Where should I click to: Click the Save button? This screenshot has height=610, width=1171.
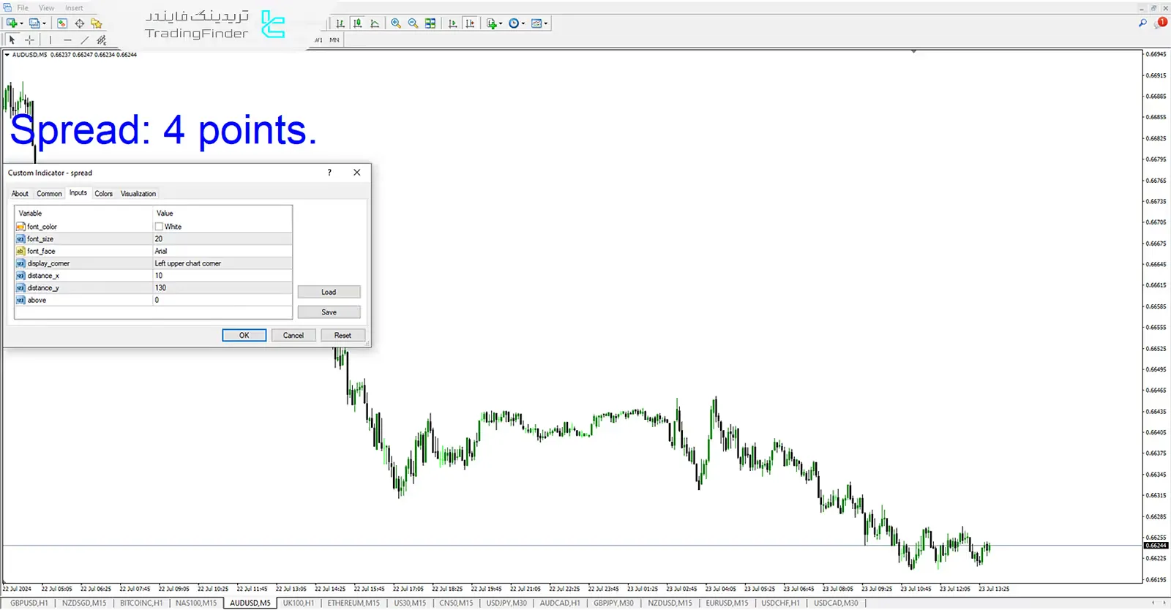tap(329, 312)
